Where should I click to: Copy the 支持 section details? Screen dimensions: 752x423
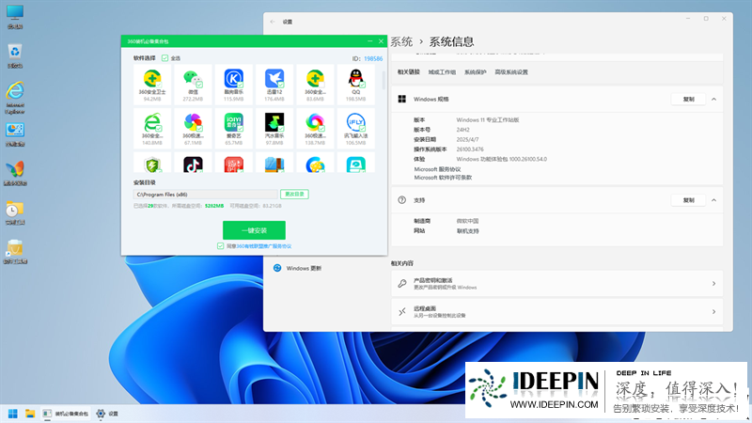pyautogui.click(x=689, y=200)
